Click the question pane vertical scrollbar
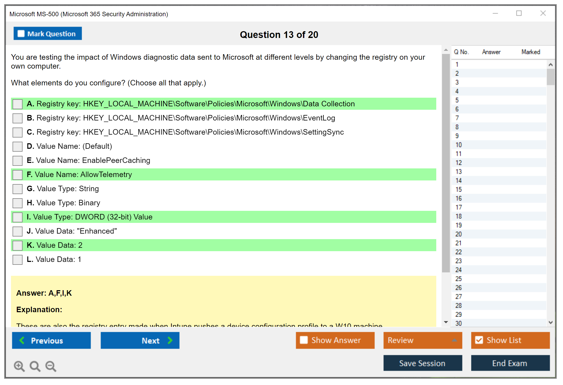Screen dimensions: 563x385 [x=446, y=162]
